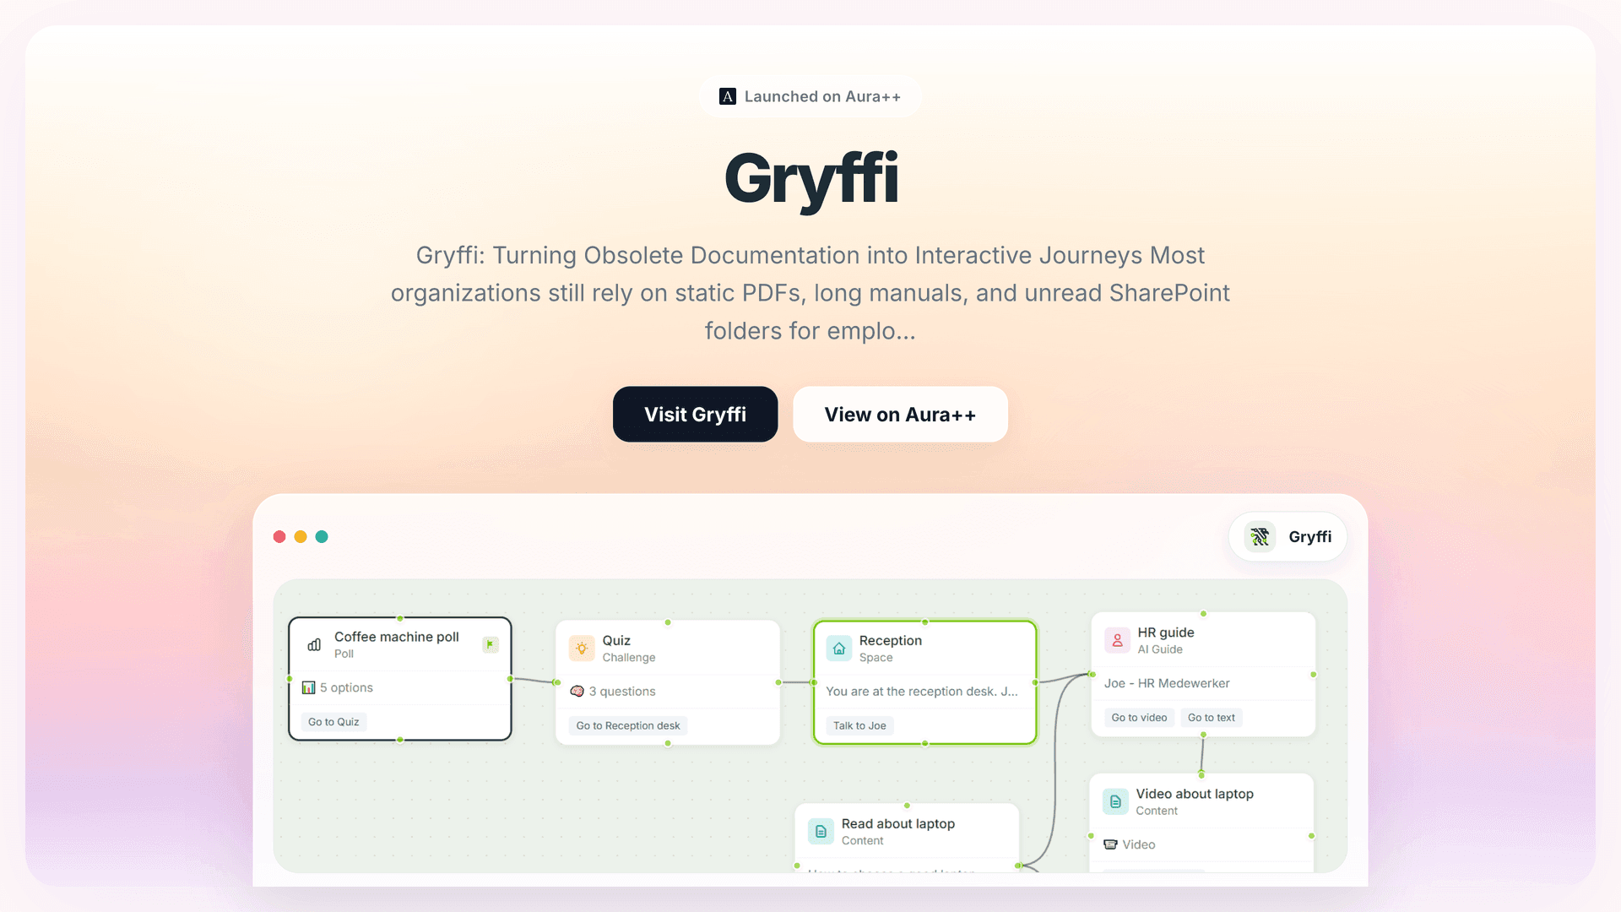Screen dimensions: 1621x912
Task: Open View on Aura++ button
Action: (x=900, y=414)
